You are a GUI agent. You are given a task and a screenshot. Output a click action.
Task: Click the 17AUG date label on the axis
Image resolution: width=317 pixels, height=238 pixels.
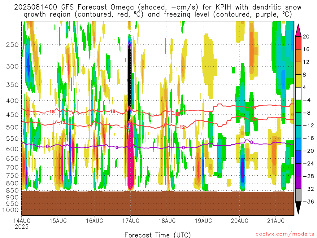[x=131, y=221]
